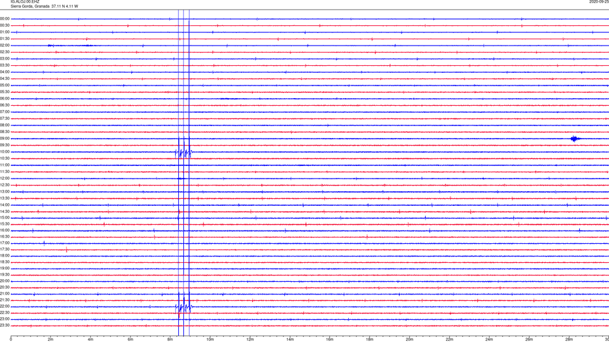
Task: Select the 03:00 trace time label
Action: pos(5,58)
